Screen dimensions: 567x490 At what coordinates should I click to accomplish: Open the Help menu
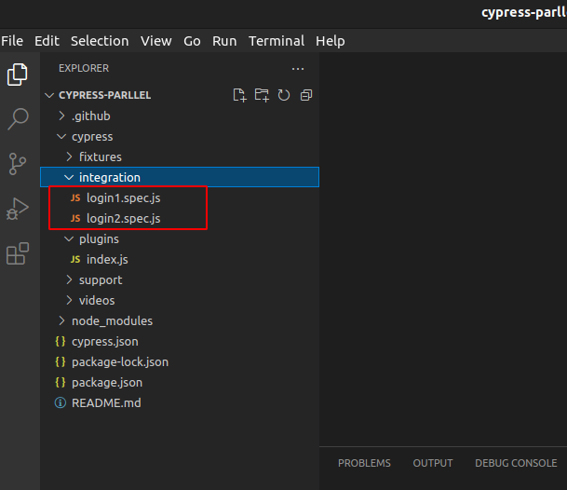[x=331, y=41]
